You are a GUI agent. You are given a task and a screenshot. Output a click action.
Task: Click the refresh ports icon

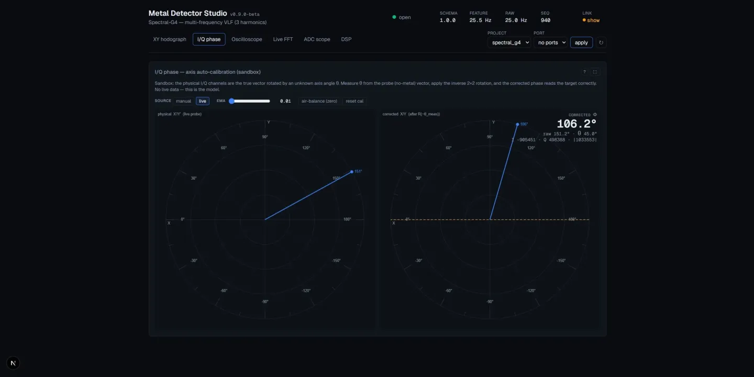tap(601, 42)
